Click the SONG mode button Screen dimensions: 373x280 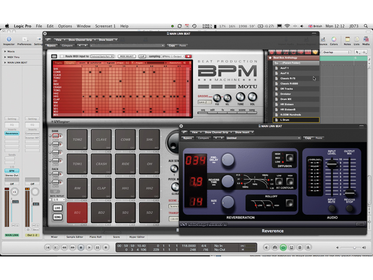click(x=57, y=217)
